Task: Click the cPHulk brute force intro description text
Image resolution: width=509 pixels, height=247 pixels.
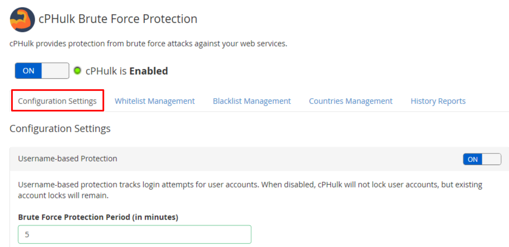Action: click(149, 44)
